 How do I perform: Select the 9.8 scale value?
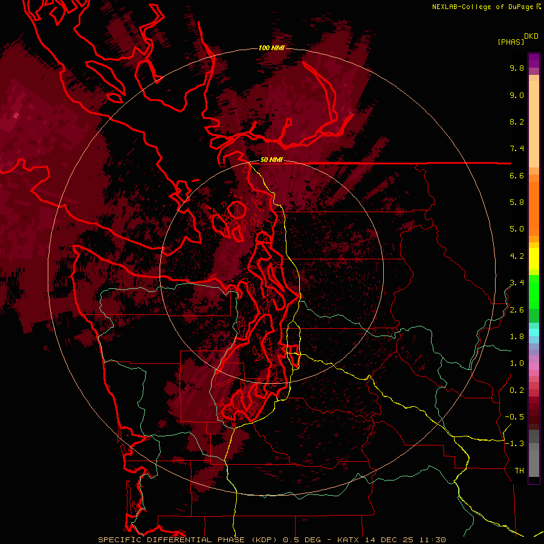(517, 68)
